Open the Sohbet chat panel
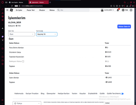136x105 pixels. [119, 103]
